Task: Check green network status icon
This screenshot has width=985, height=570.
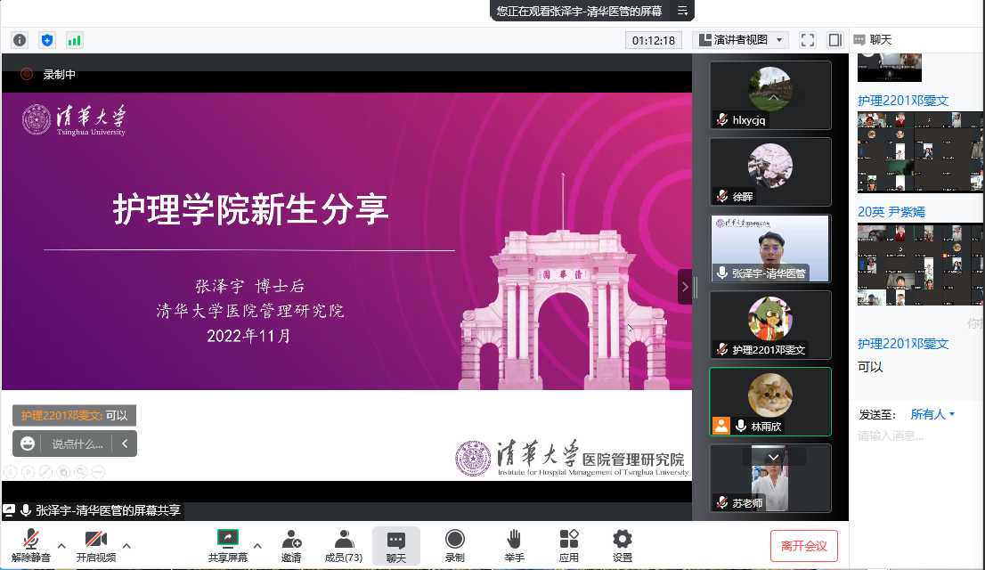Action: pyautogui.click(x=74, y=40)
